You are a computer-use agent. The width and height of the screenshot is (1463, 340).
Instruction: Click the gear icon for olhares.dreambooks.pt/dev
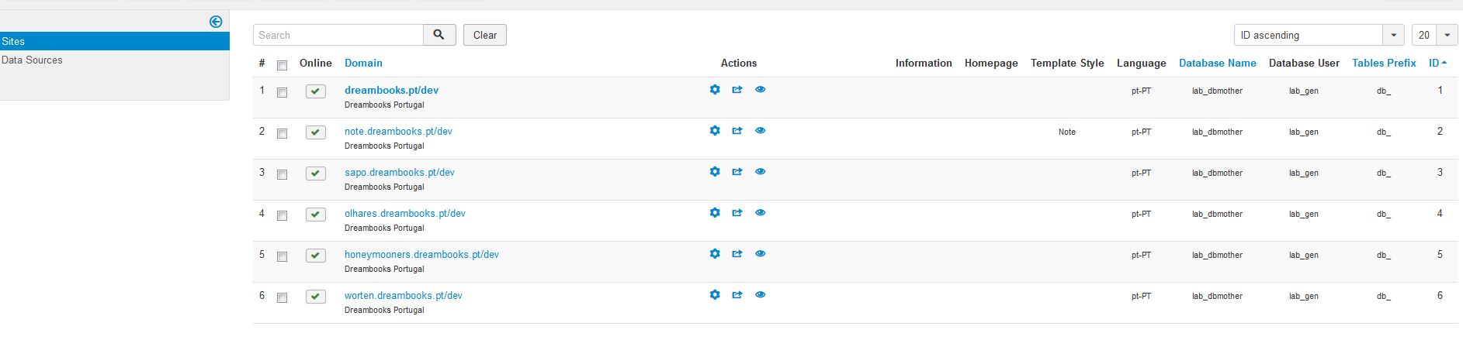point(715,213)
